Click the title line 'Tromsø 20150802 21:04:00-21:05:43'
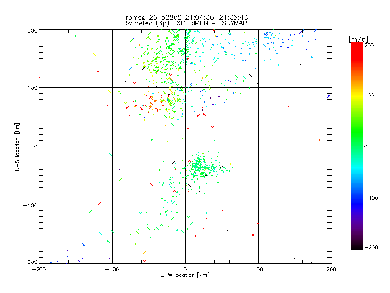 (x=185, y=17)
